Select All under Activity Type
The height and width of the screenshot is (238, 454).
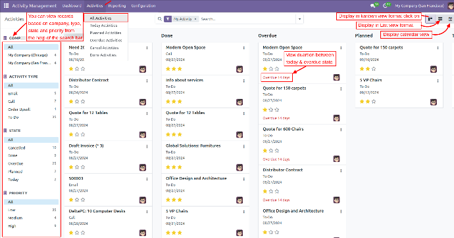(x=31, y=85)
